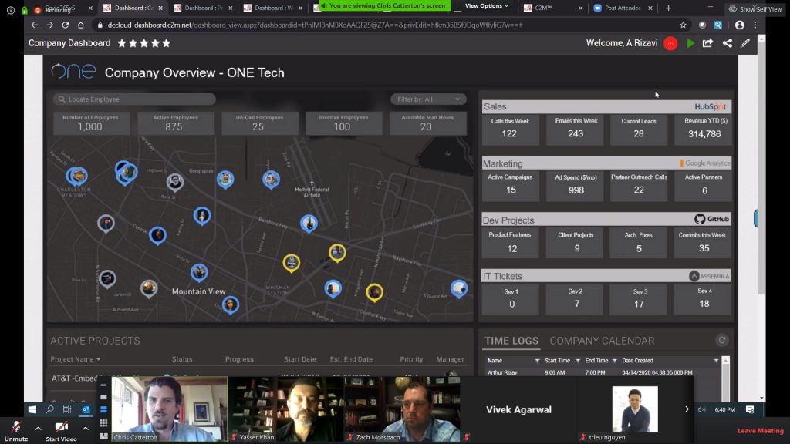Image resolution: width=790 pixels, height=444 pixels.
Task: Select the employee pin below Moffett Federal Airfield
Action: 309,224
